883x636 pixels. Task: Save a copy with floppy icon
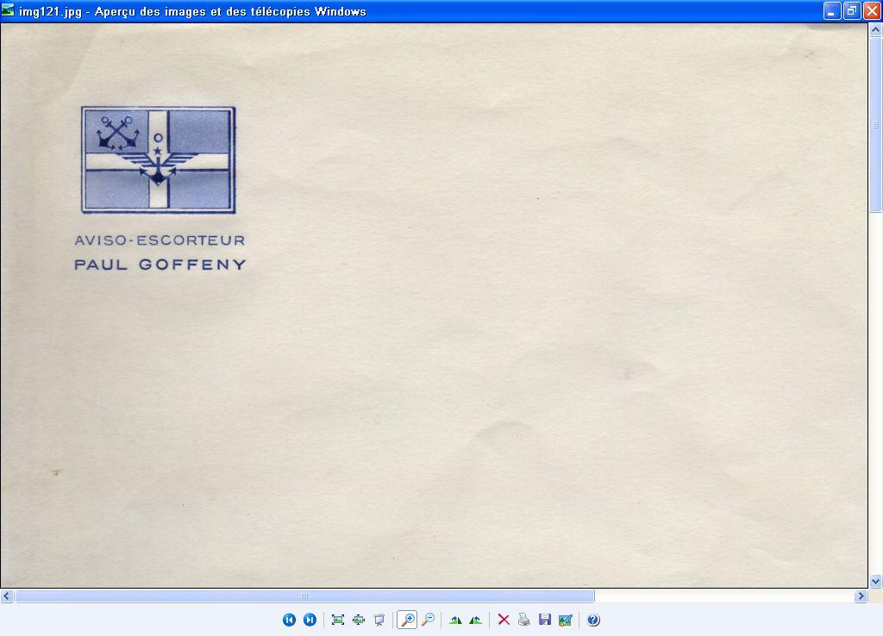point(545,620)
